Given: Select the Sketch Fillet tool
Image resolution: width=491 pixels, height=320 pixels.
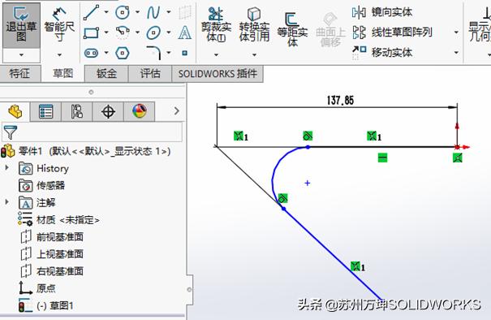Looking at the screenshot, I should [153, 53].
